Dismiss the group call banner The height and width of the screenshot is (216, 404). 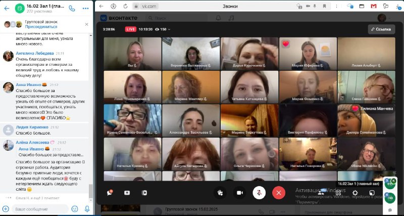[86, 24]
